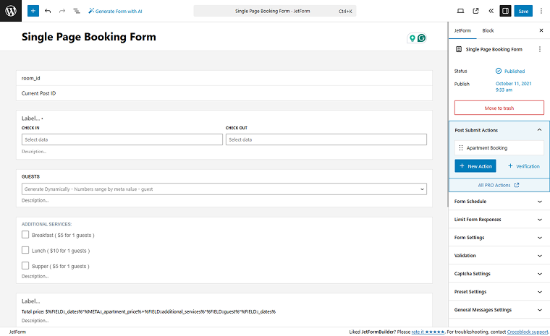
Task: Edit the October 11, 2021 publish date
Action: pos(514,87)
